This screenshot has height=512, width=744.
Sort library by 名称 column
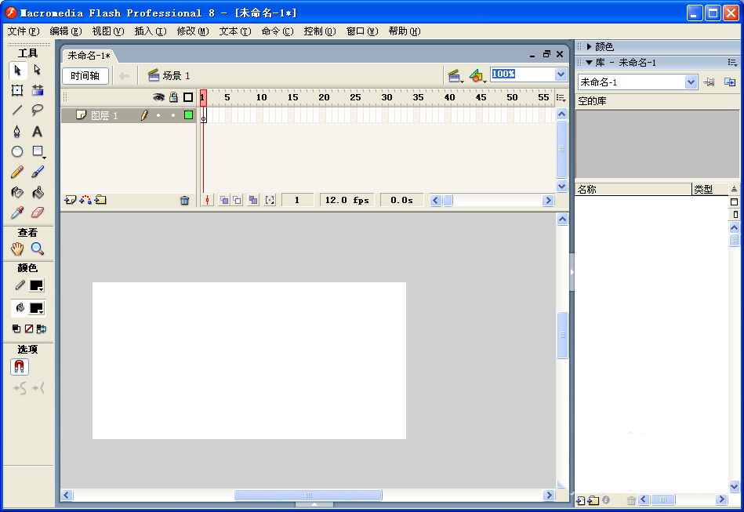(633, 189)
